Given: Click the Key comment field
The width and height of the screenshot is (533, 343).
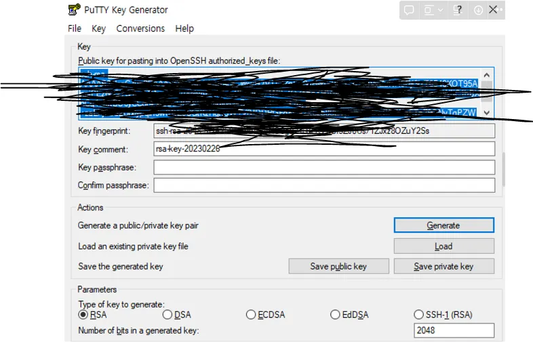Looking at the screenshot, I should coord(324,149).
